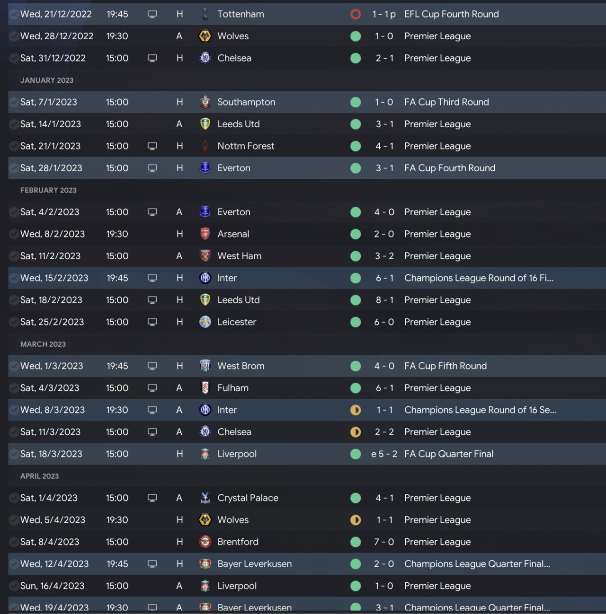Click the West Brom club badge

pos(205,366)
